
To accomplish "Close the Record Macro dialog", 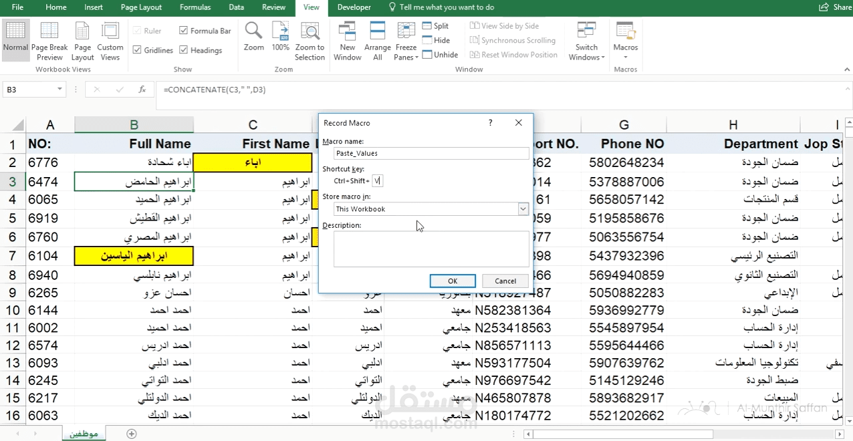I will [519, 123].
